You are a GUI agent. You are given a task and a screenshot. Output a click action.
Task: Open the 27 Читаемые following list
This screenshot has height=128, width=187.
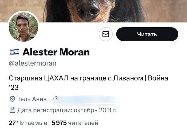28,123
